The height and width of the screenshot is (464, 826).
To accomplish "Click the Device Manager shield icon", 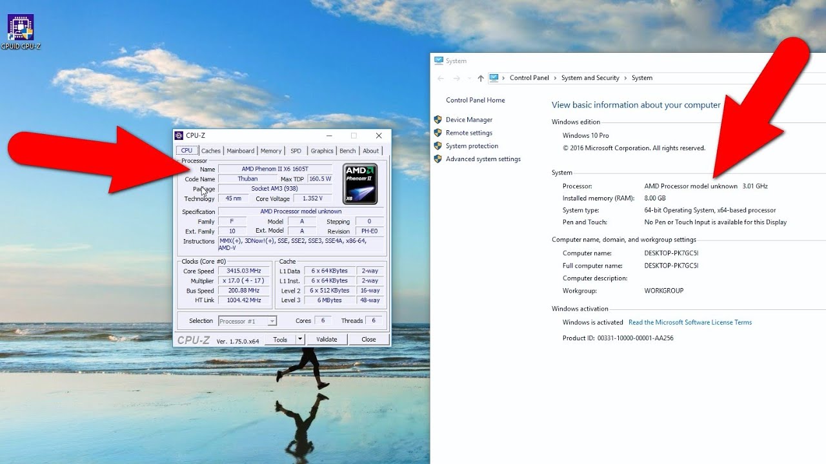I will click(438, 119).
